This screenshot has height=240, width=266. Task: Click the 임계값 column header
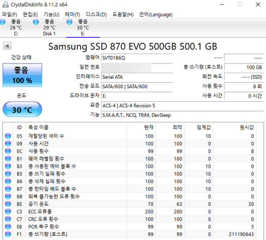(199, 127)
